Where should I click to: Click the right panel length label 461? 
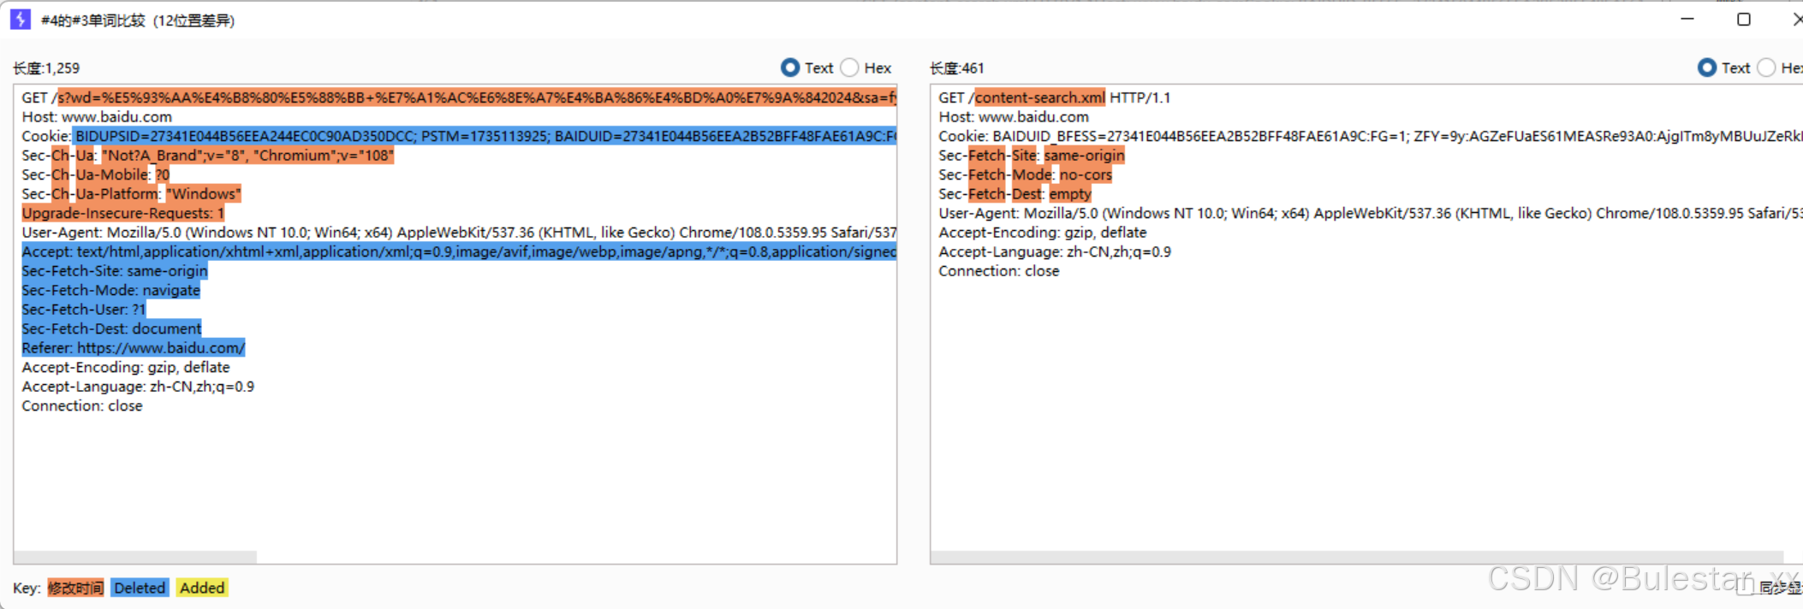coord(957,68)
